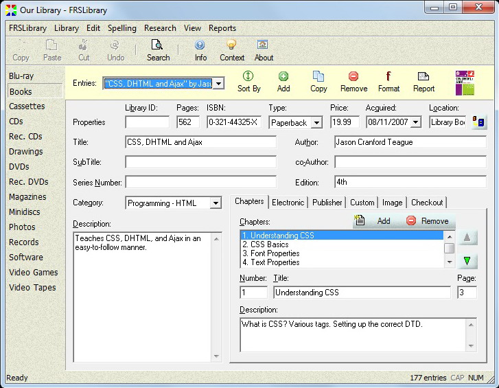Select Video Games in the sidebar
The height and width of the screenshot is (388, 499).
[33, 273]
